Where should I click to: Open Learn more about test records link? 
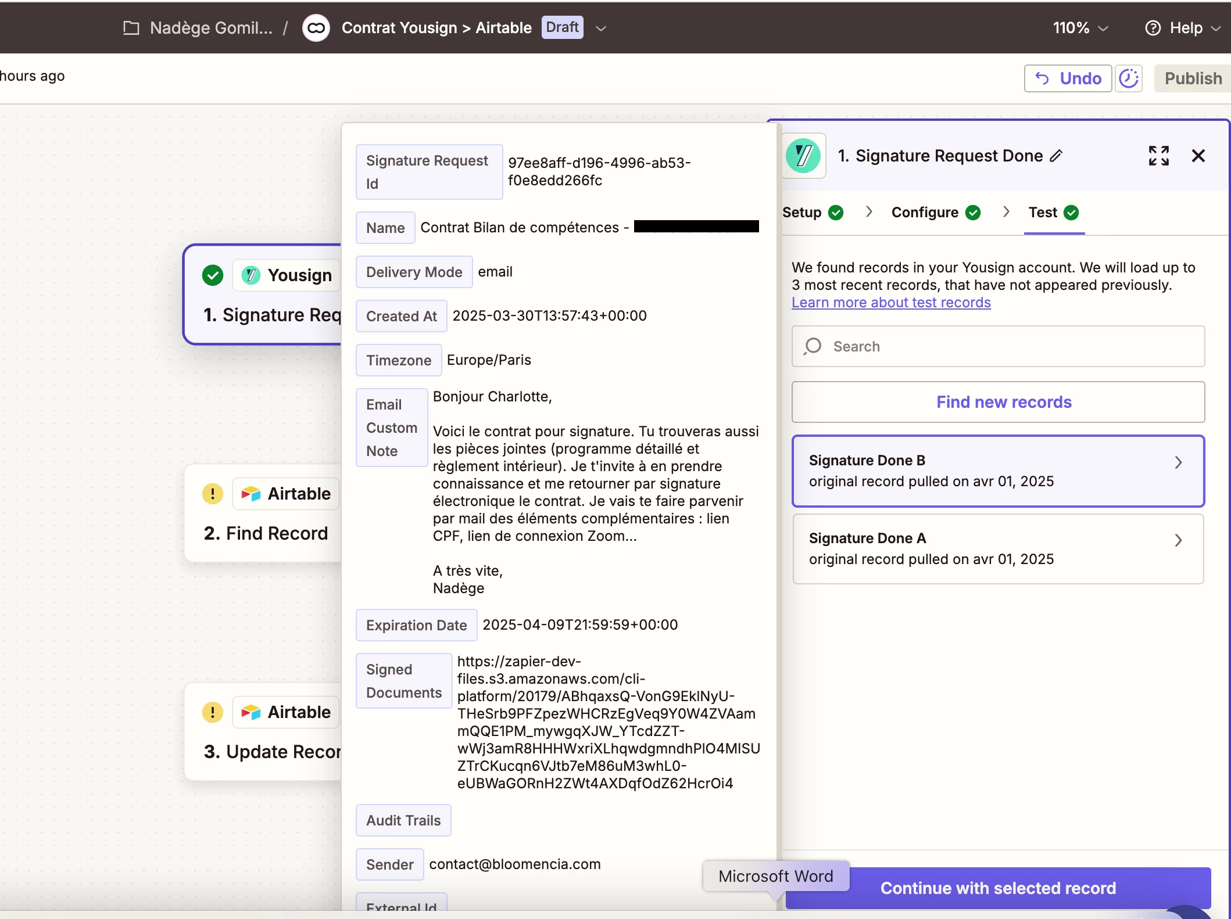tap(891, 303)
